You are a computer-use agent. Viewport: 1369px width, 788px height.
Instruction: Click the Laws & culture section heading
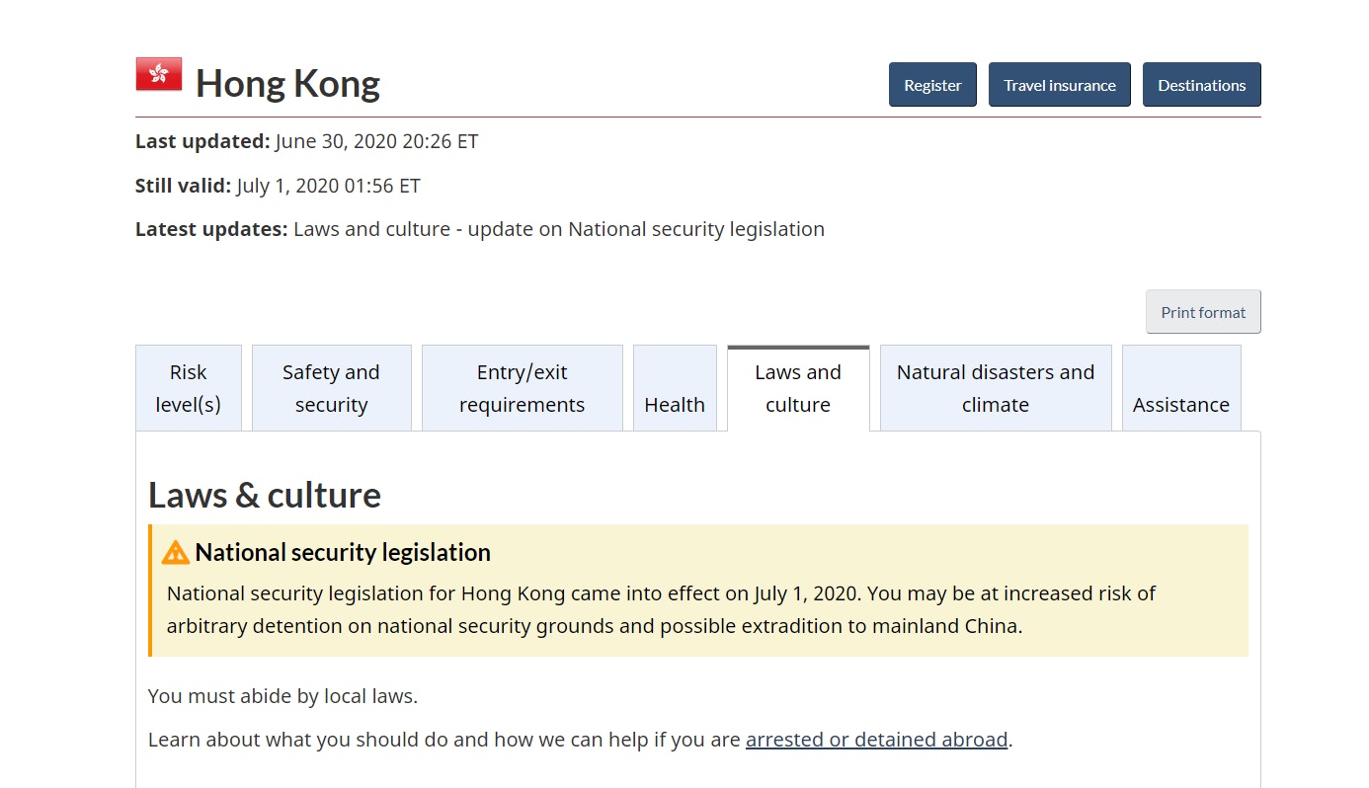click(x=265, y=495)
